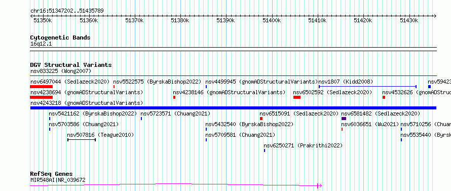Select the nsv6581482 purple variant bar
Screen dimensions: 451x191
[344, 119]
